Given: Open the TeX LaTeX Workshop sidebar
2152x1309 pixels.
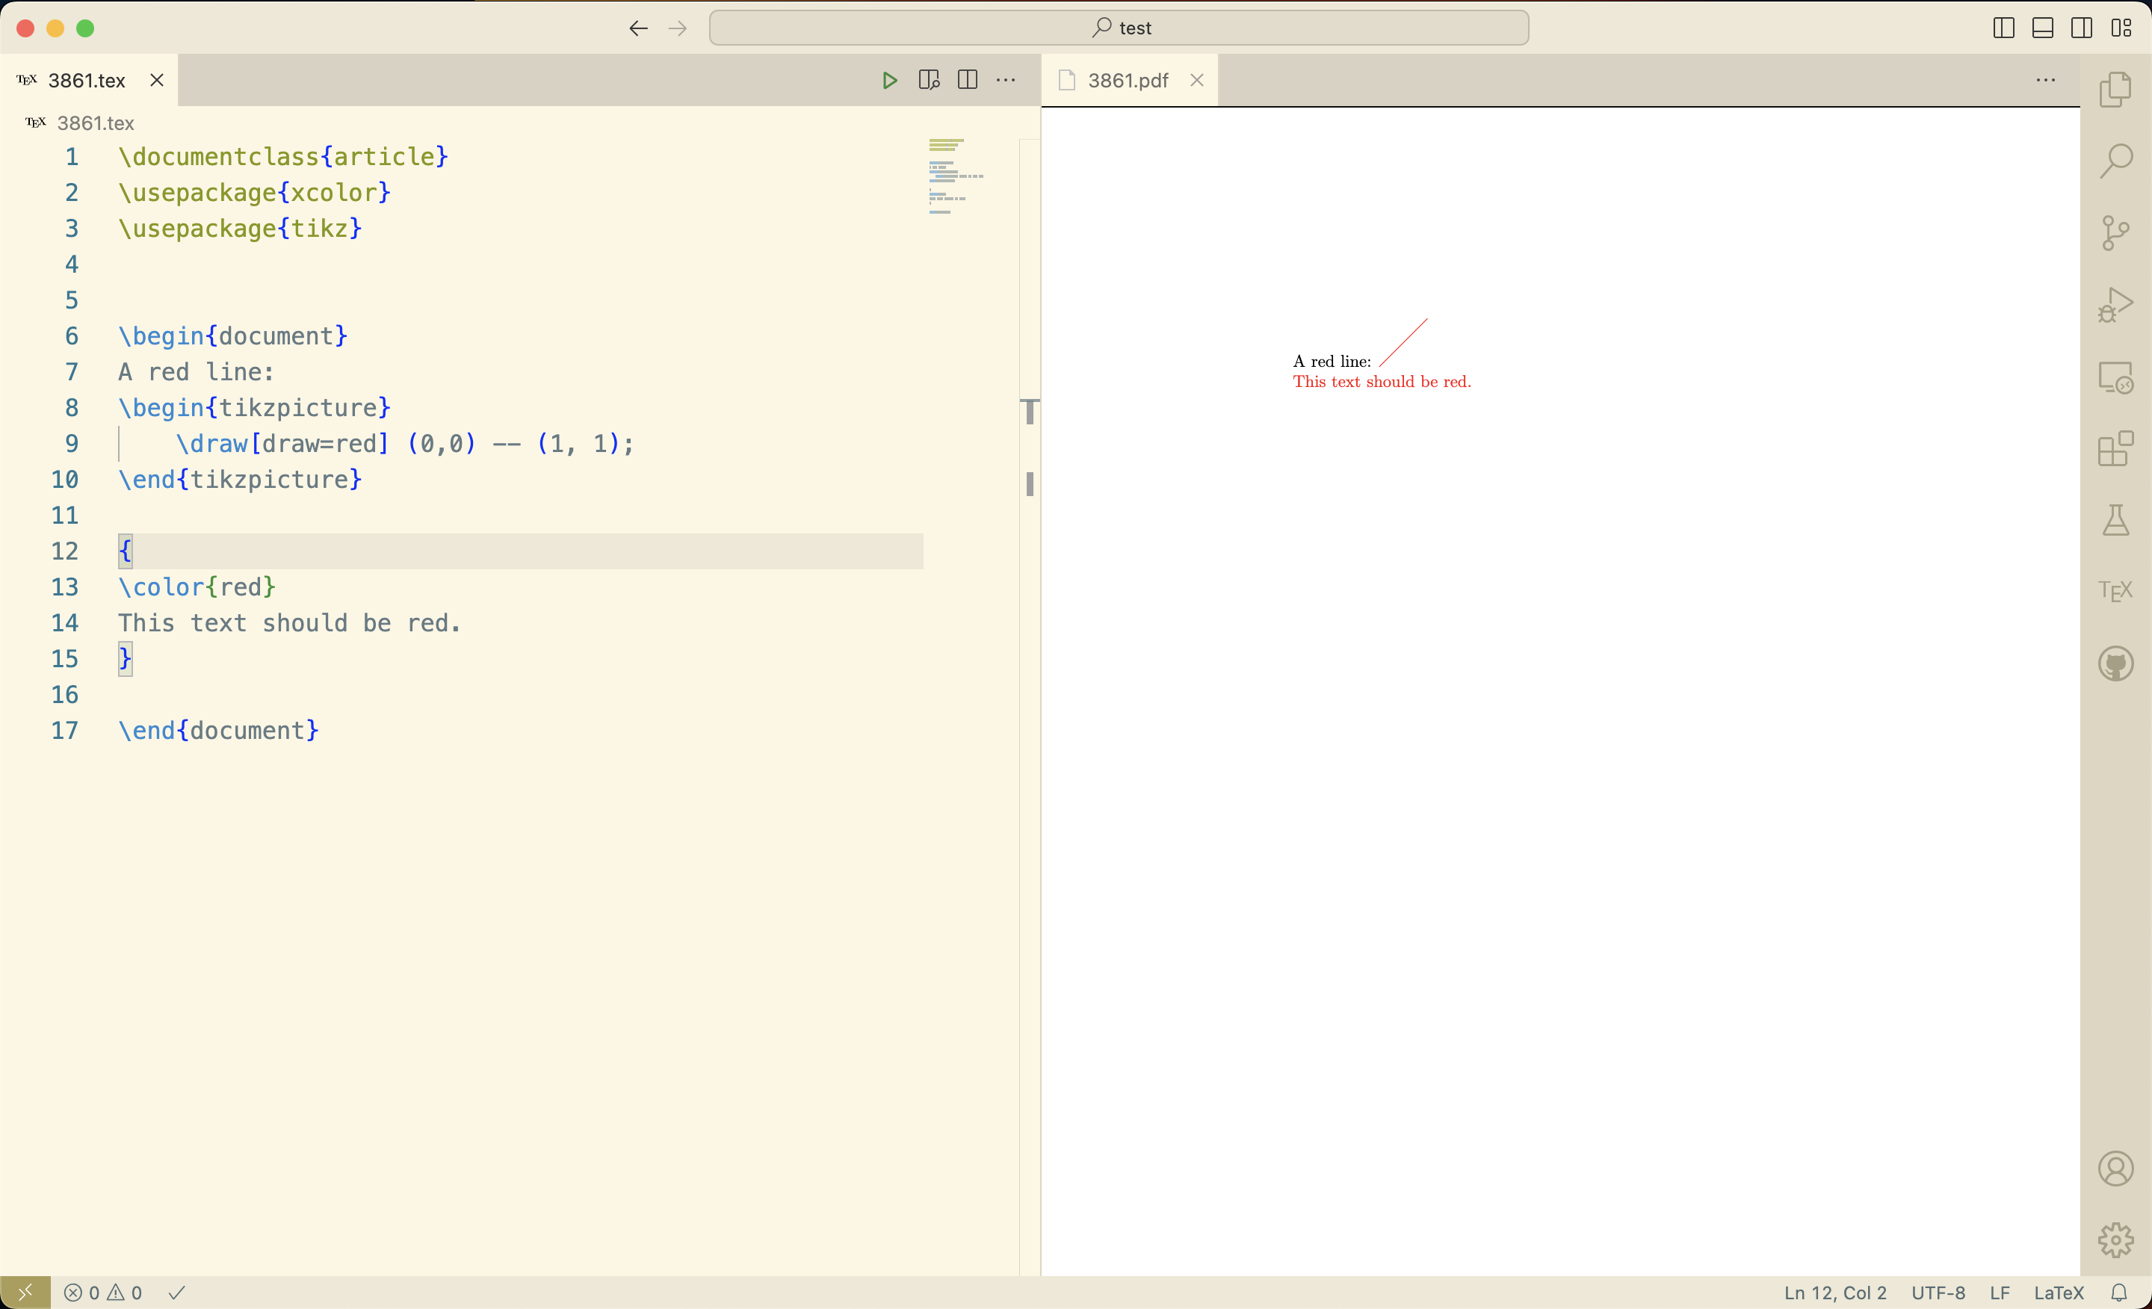Looking at the screenshot, I should click(x=2115, y=591).
